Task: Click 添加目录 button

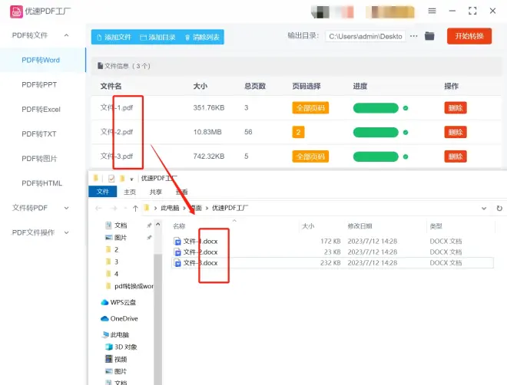Action: click(157, 37)
